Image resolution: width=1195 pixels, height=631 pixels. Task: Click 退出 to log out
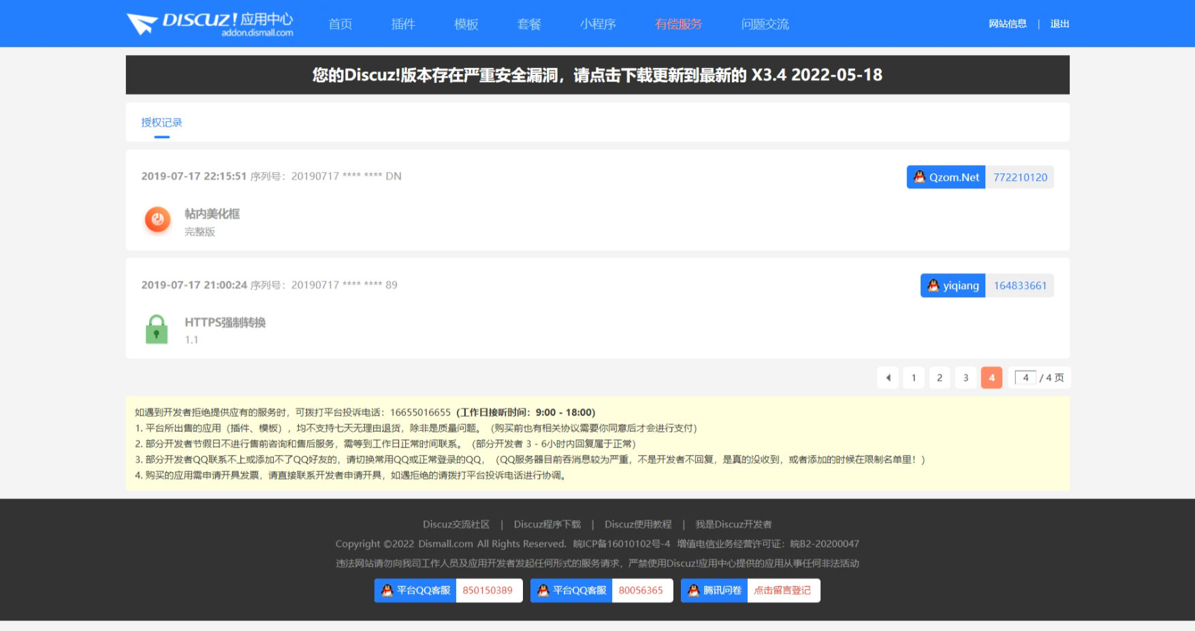[x=1059, y=24]
